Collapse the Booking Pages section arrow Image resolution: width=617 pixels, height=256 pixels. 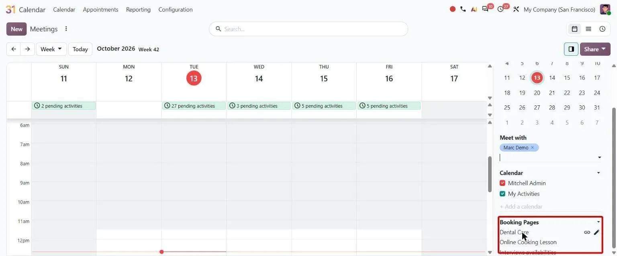pyautogui.click(x=599, y=222)
